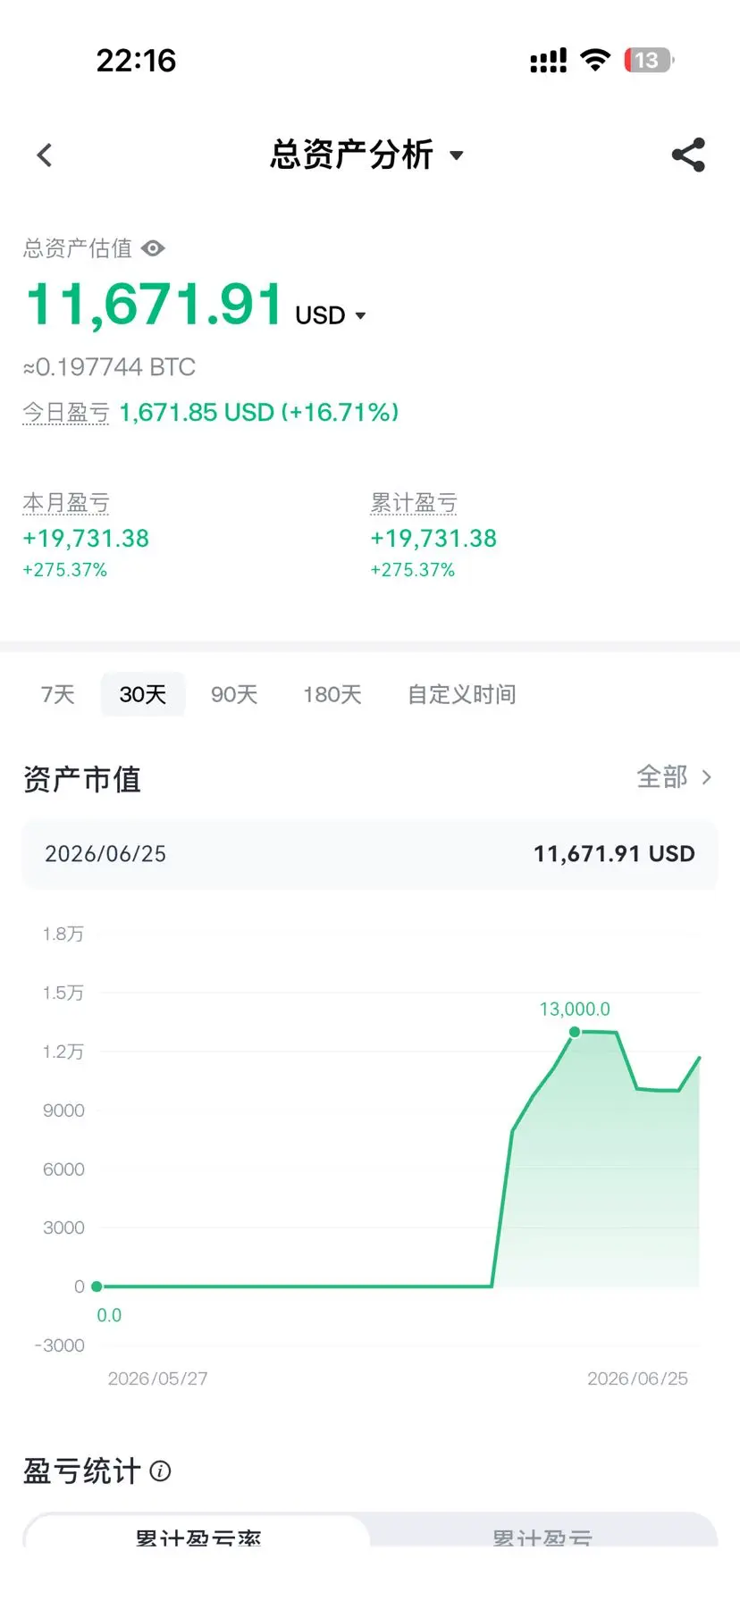Open the share icon
This screenshot has height=1609, width=740.
688,155
